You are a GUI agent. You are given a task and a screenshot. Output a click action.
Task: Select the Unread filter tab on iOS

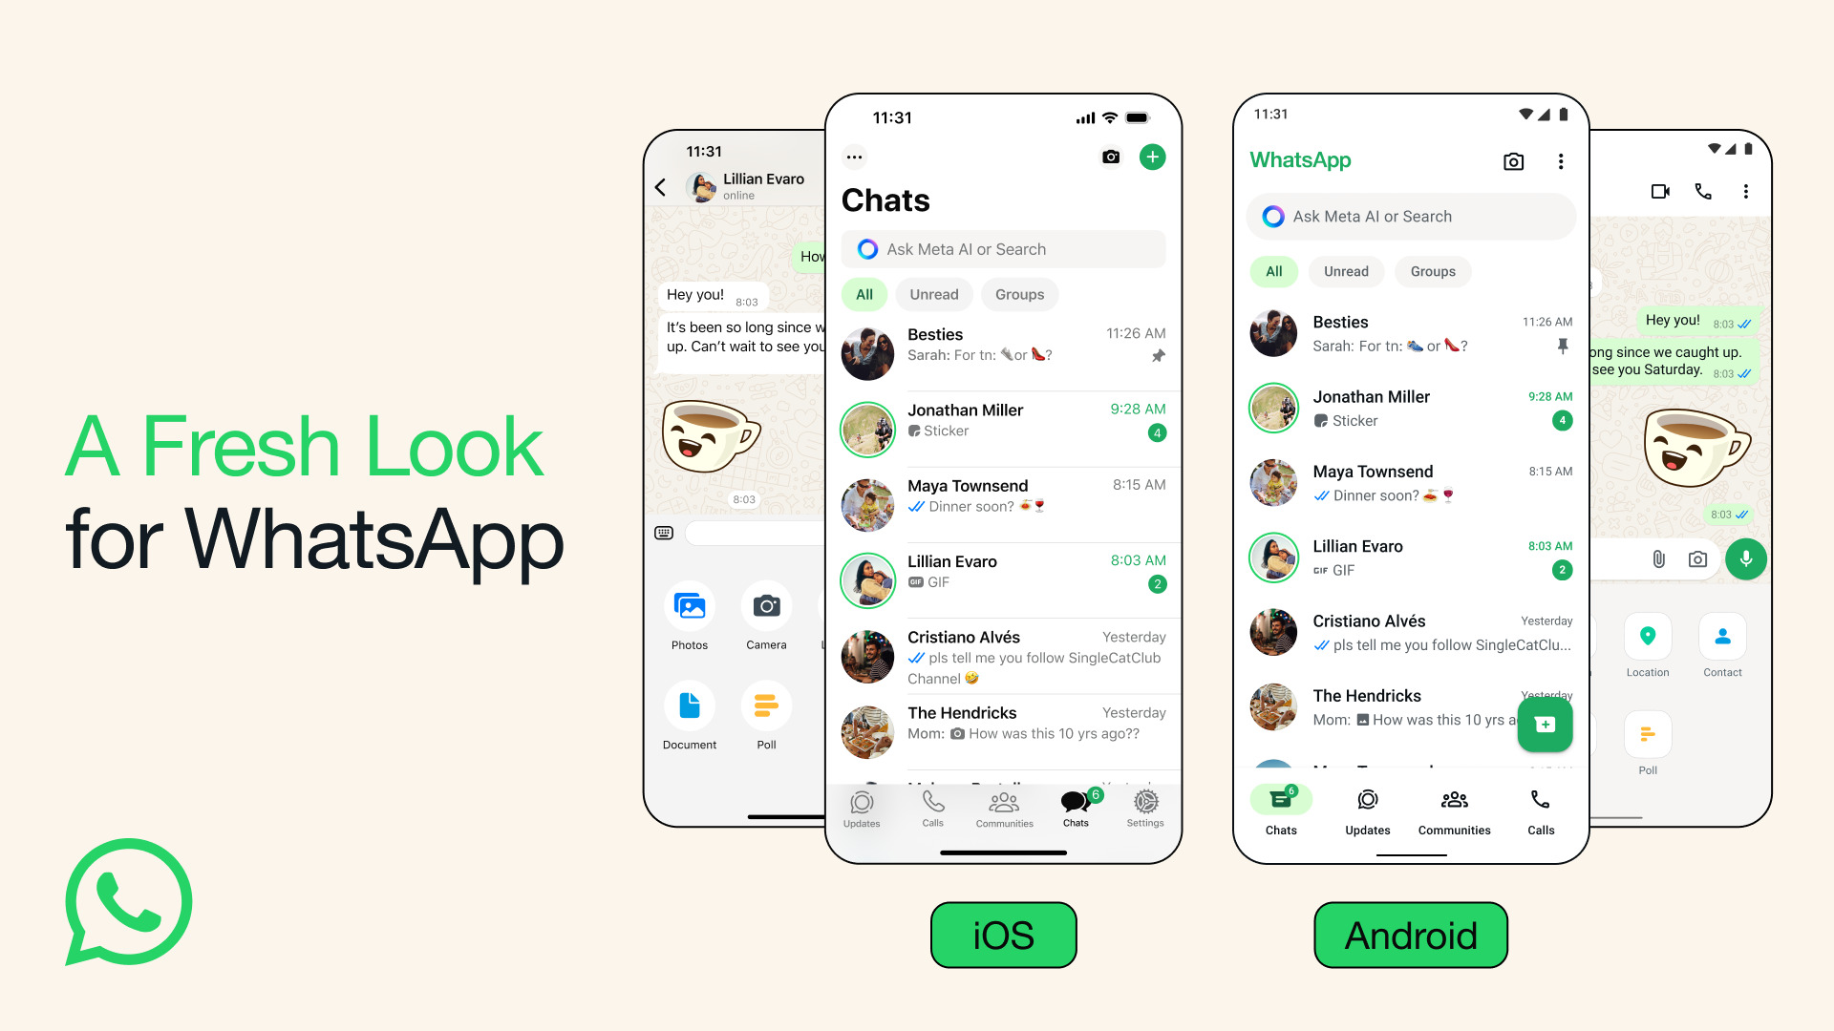point(932,293)
